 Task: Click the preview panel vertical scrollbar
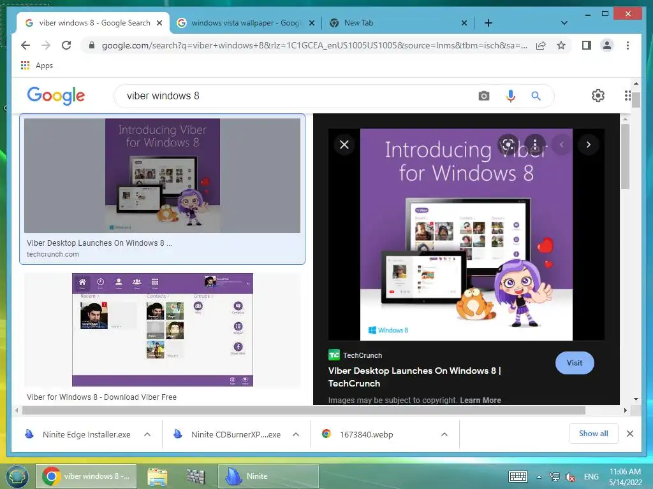[x=625, y=157]
